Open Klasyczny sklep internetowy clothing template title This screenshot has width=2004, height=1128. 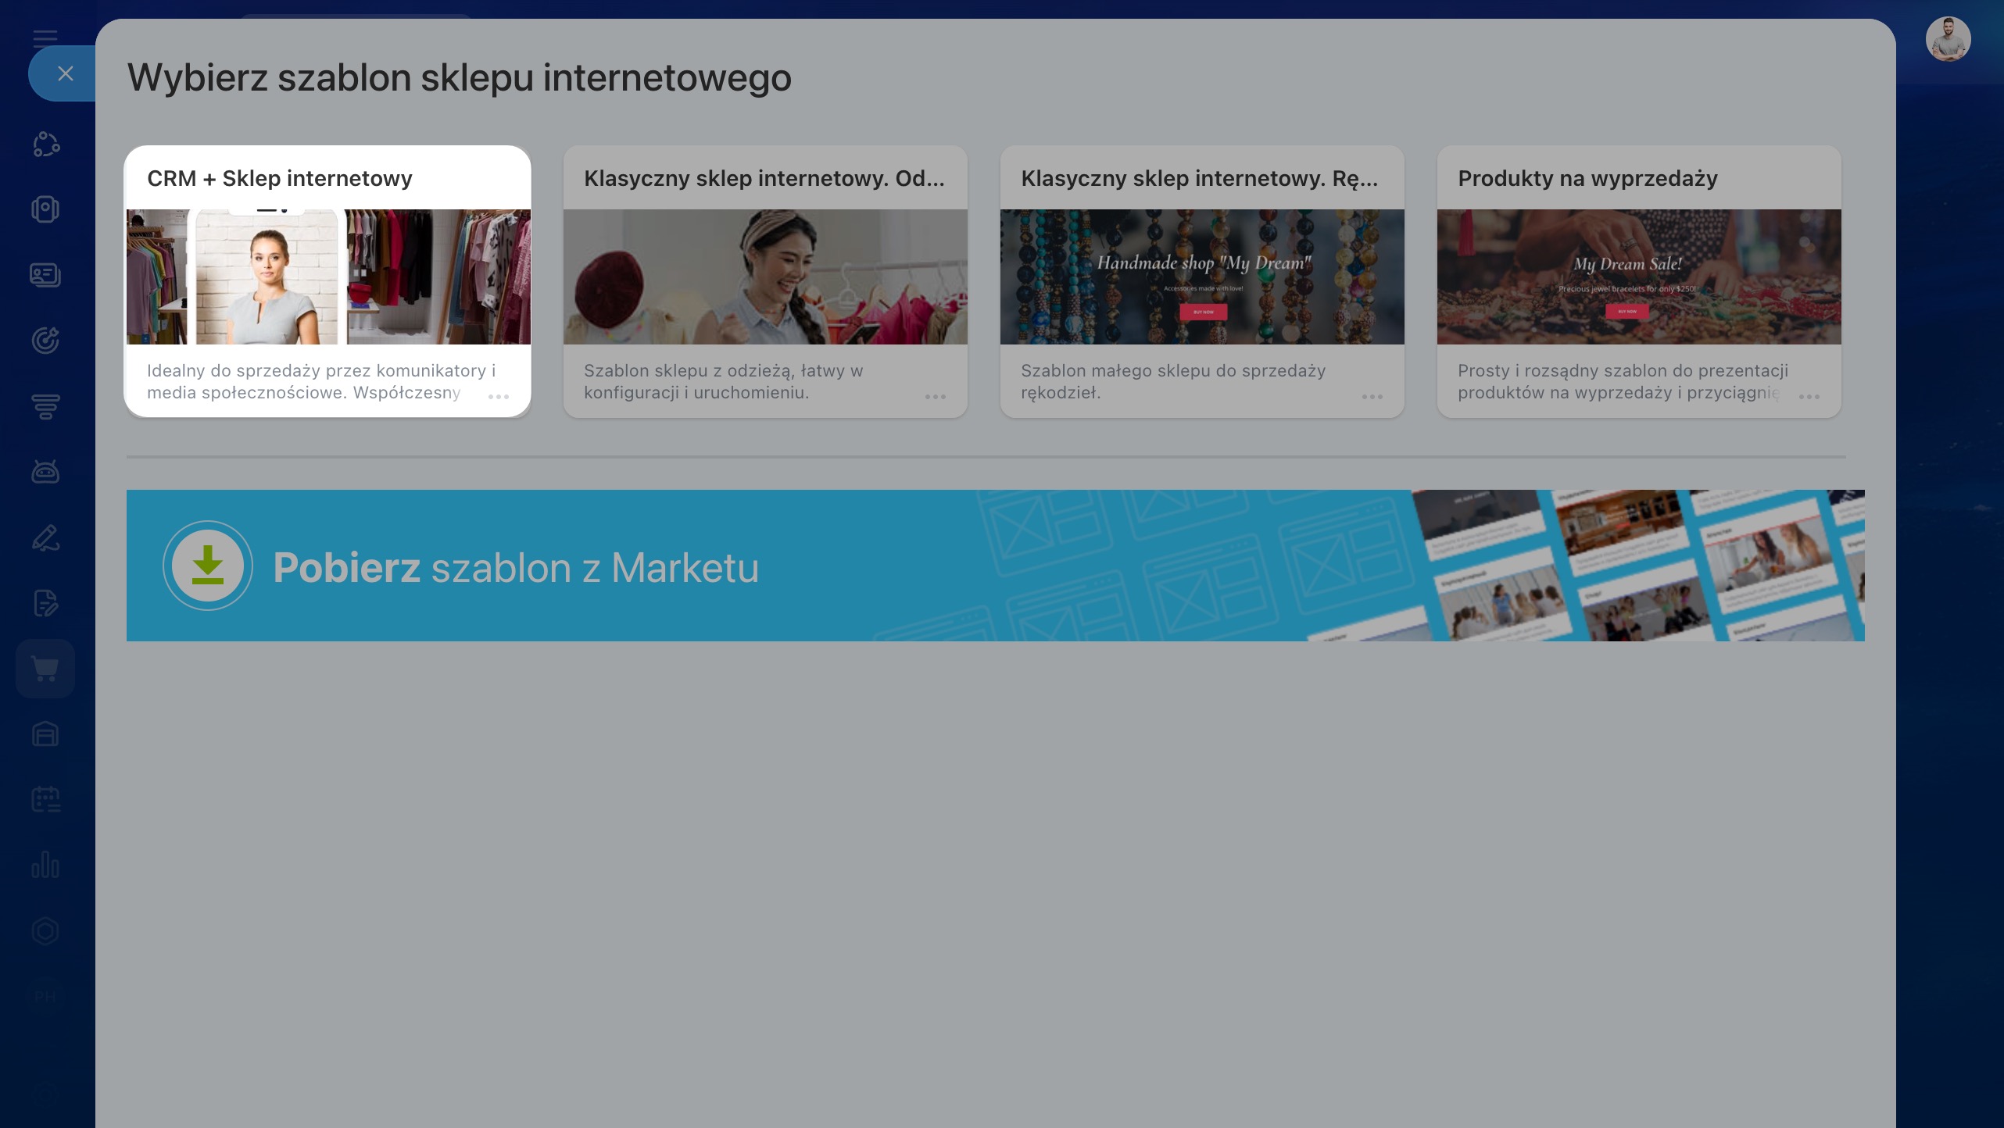pos(764,178)
